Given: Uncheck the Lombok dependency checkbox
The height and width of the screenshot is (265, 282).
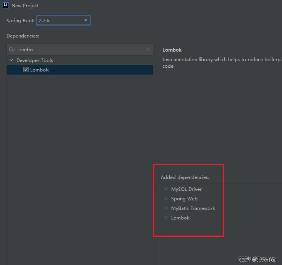Looking at the screenshot, I should coord(26,70).
